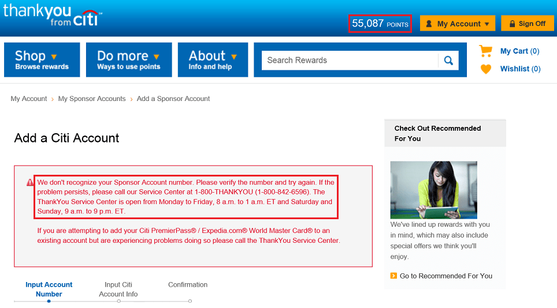Sign Off from the account
The width and height of the screenshot is (557, 308).
[x=527, y=24]
